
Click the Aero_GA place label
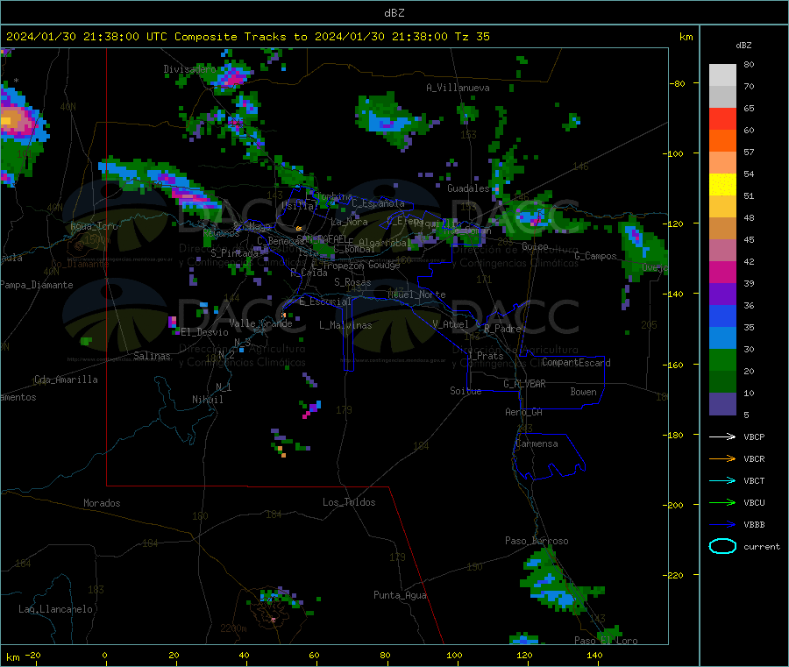524,412
